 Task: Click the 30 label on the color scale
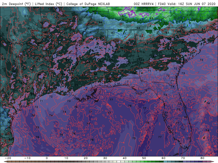[x=105, y=158]
